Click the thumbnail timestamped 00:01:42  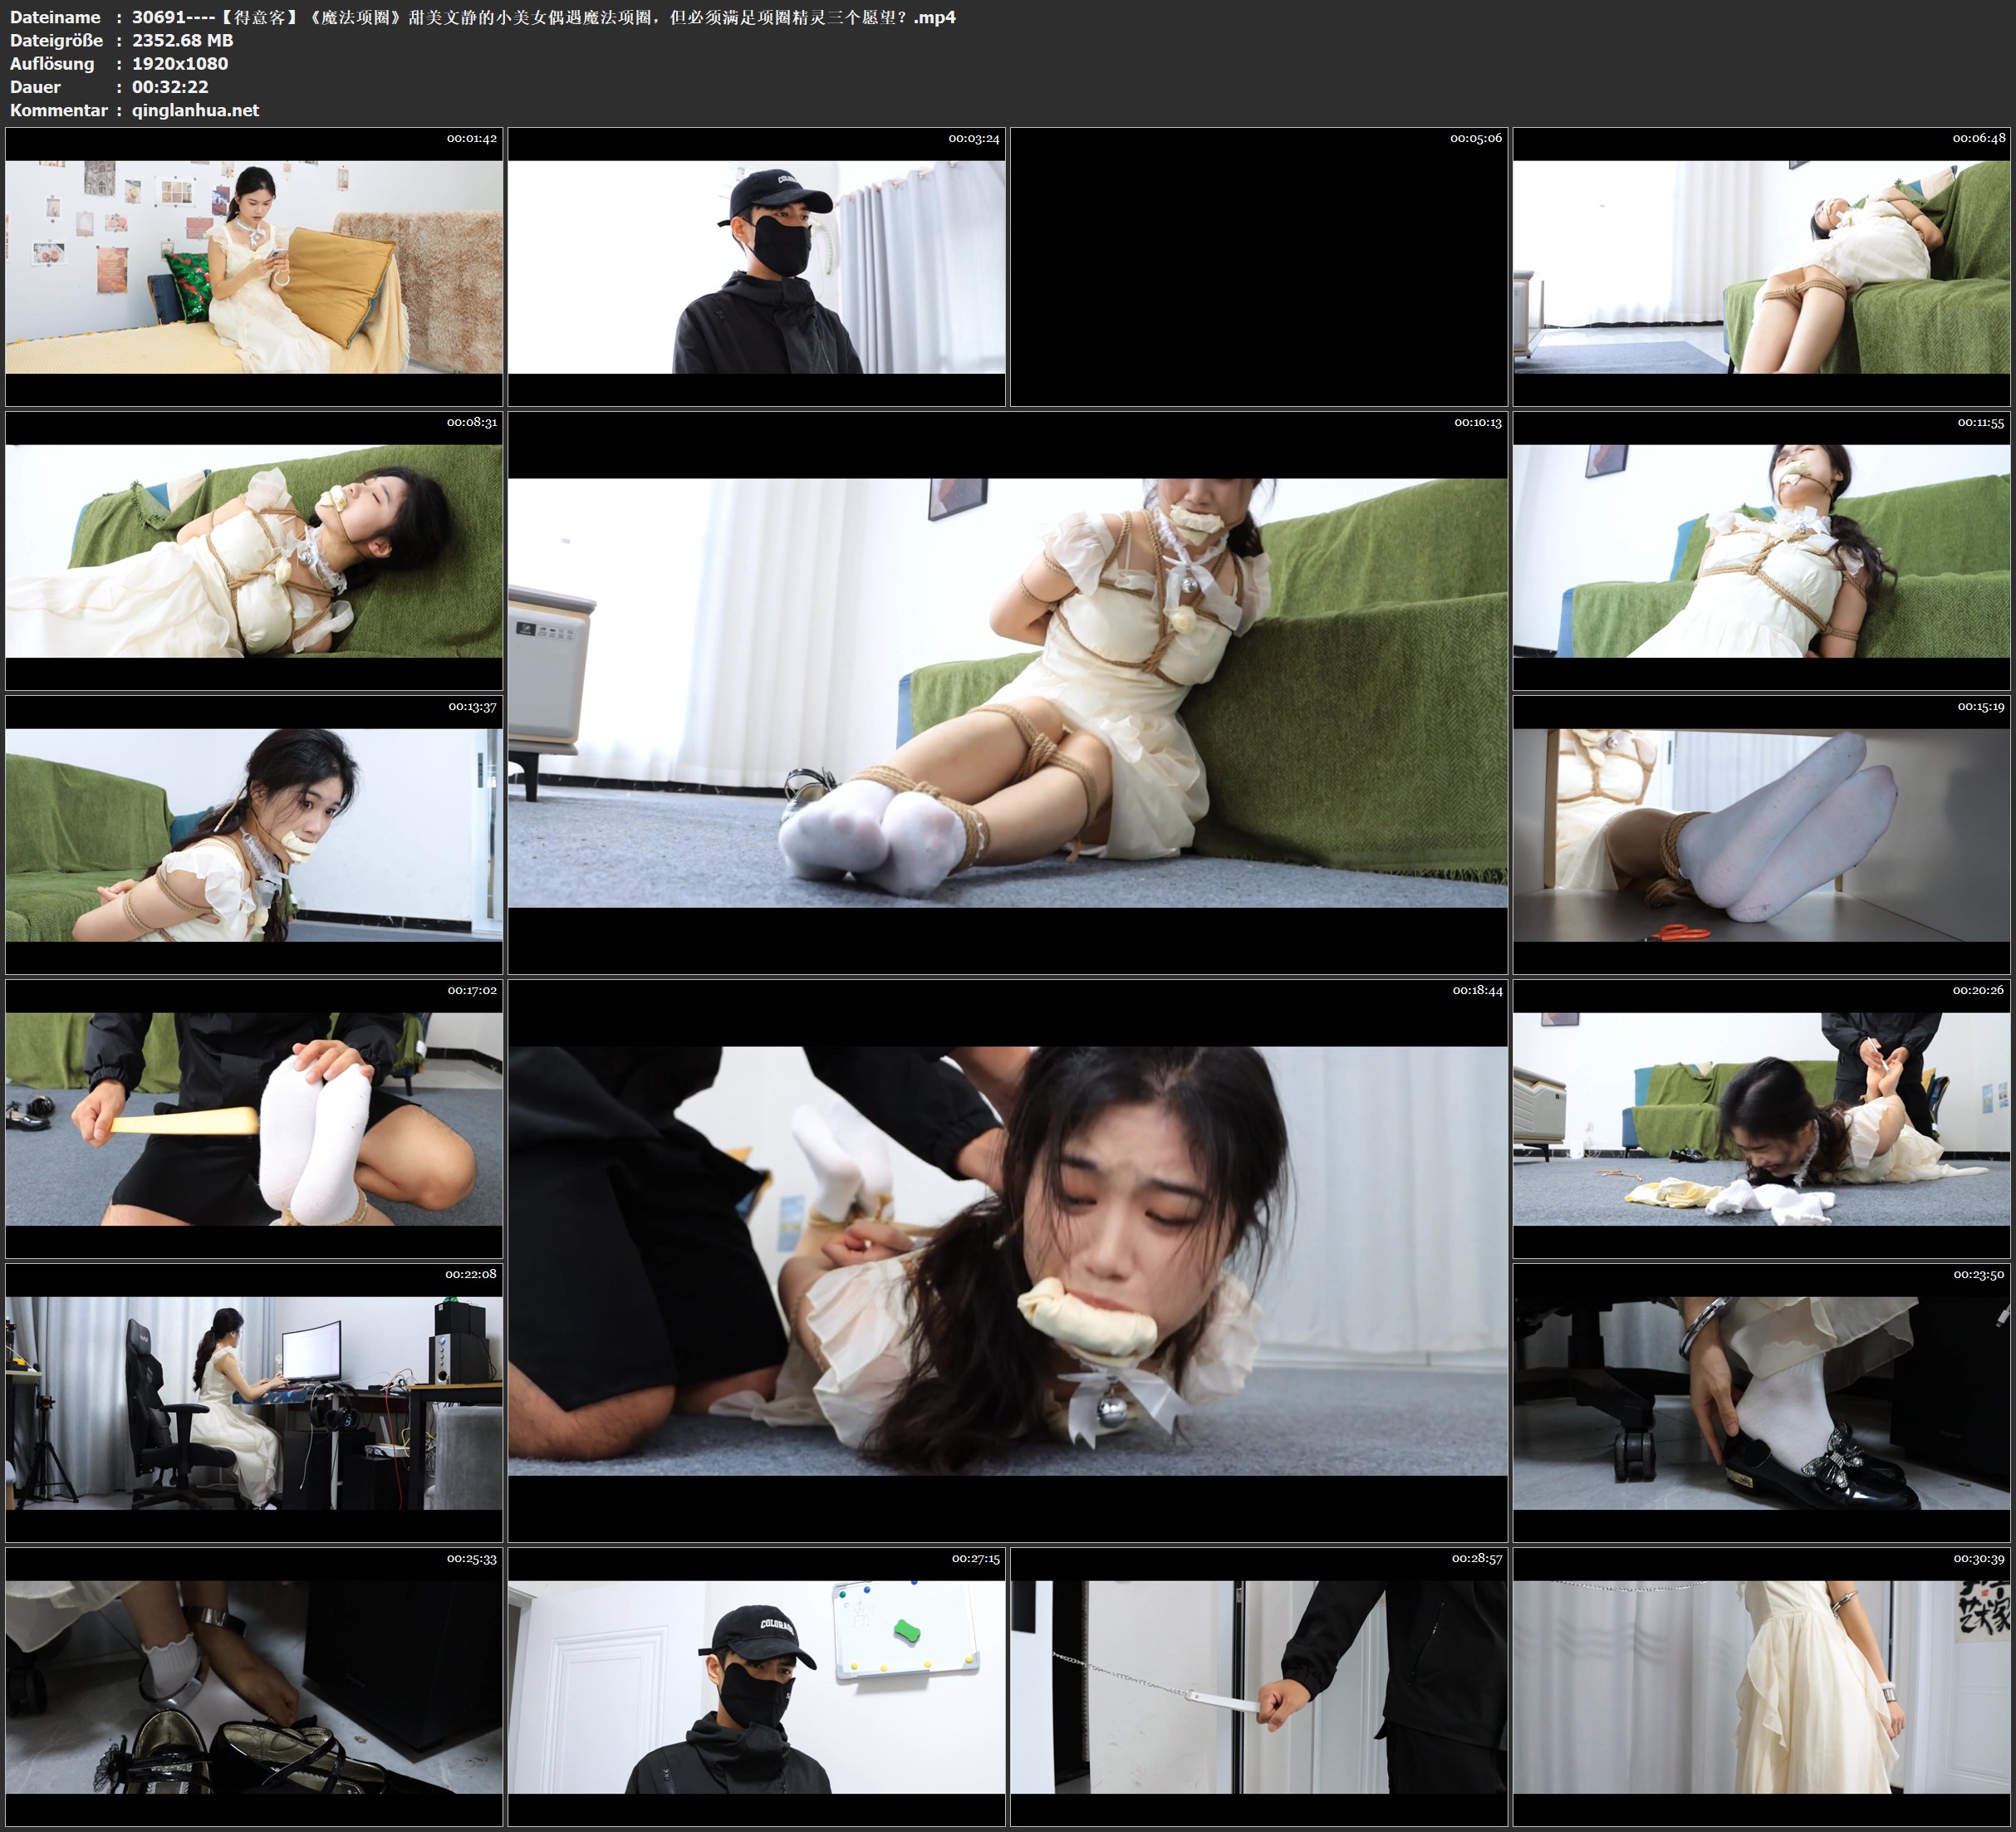[x=254, y=267]
